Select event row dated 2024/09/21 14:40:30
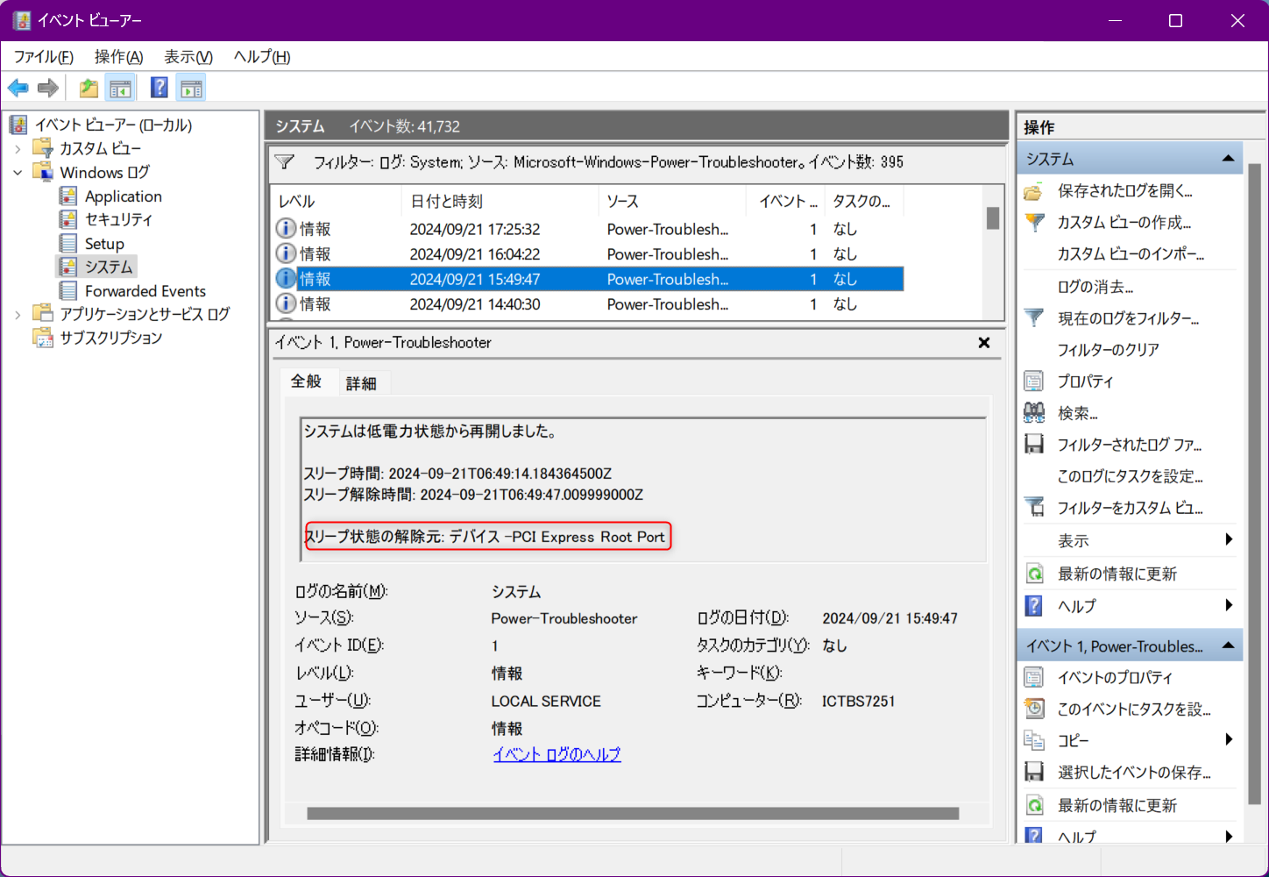Screen dimensions: 1269x877 pyautogui.click(x=587, y=304)
